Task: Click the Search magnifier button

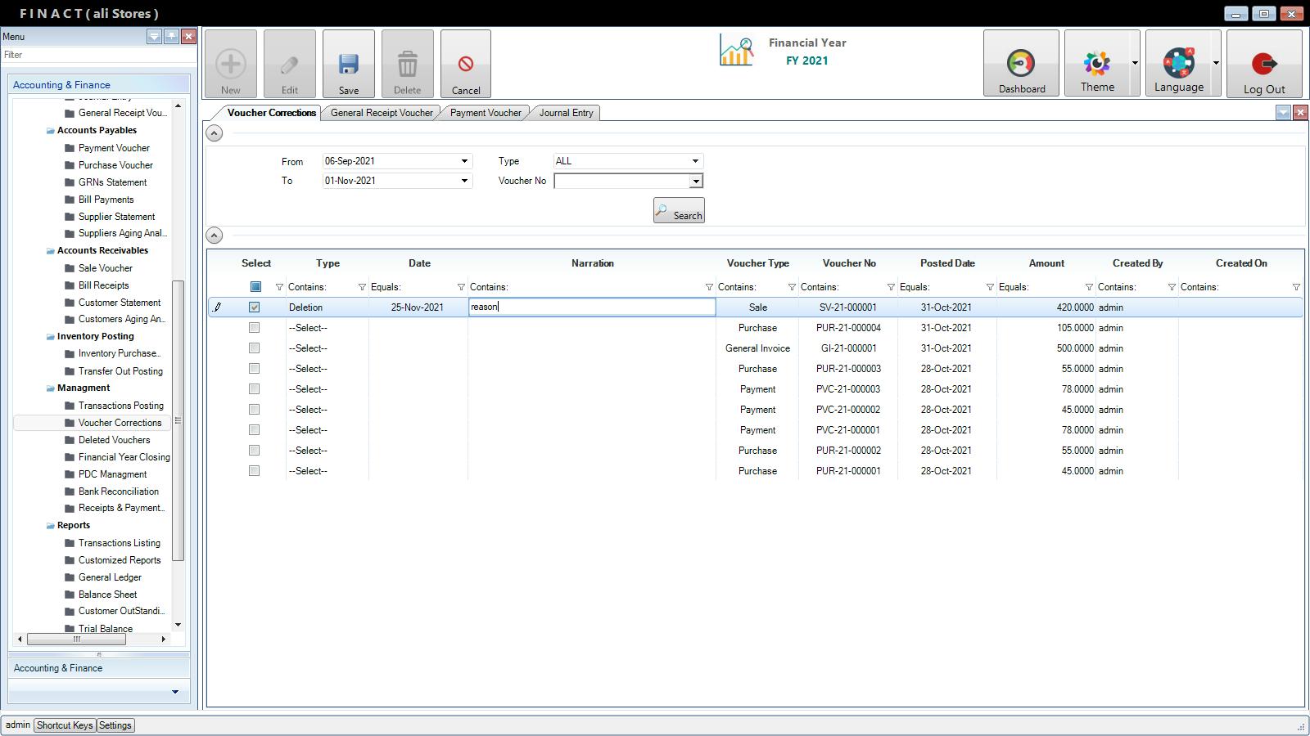Action: [679, 211]
